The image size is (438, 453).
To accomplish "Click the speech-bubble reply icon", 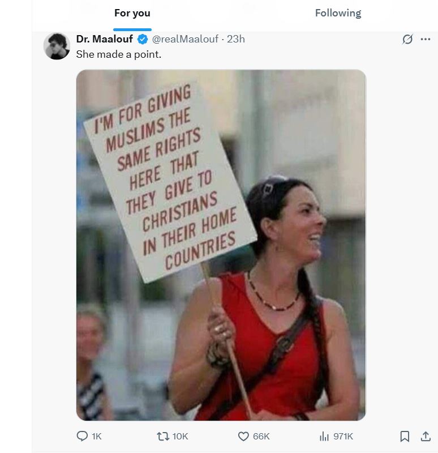I will pyautogui.click(x=82, y=436).
